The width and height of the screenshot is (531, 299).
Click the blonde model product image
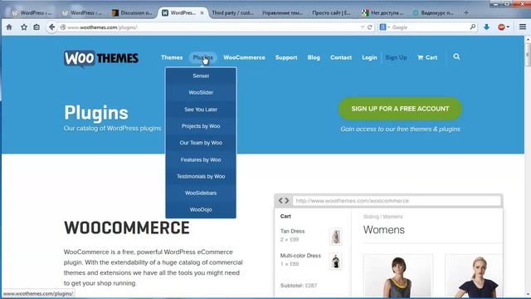click(x=474, y=277)
